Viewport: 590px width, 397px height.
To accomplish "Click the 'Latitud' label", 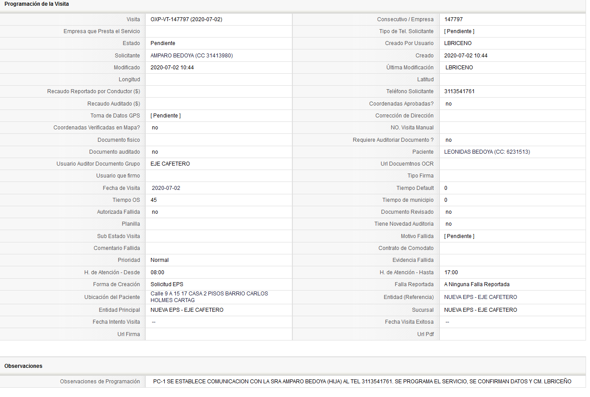I will click(x=425, y=79).
